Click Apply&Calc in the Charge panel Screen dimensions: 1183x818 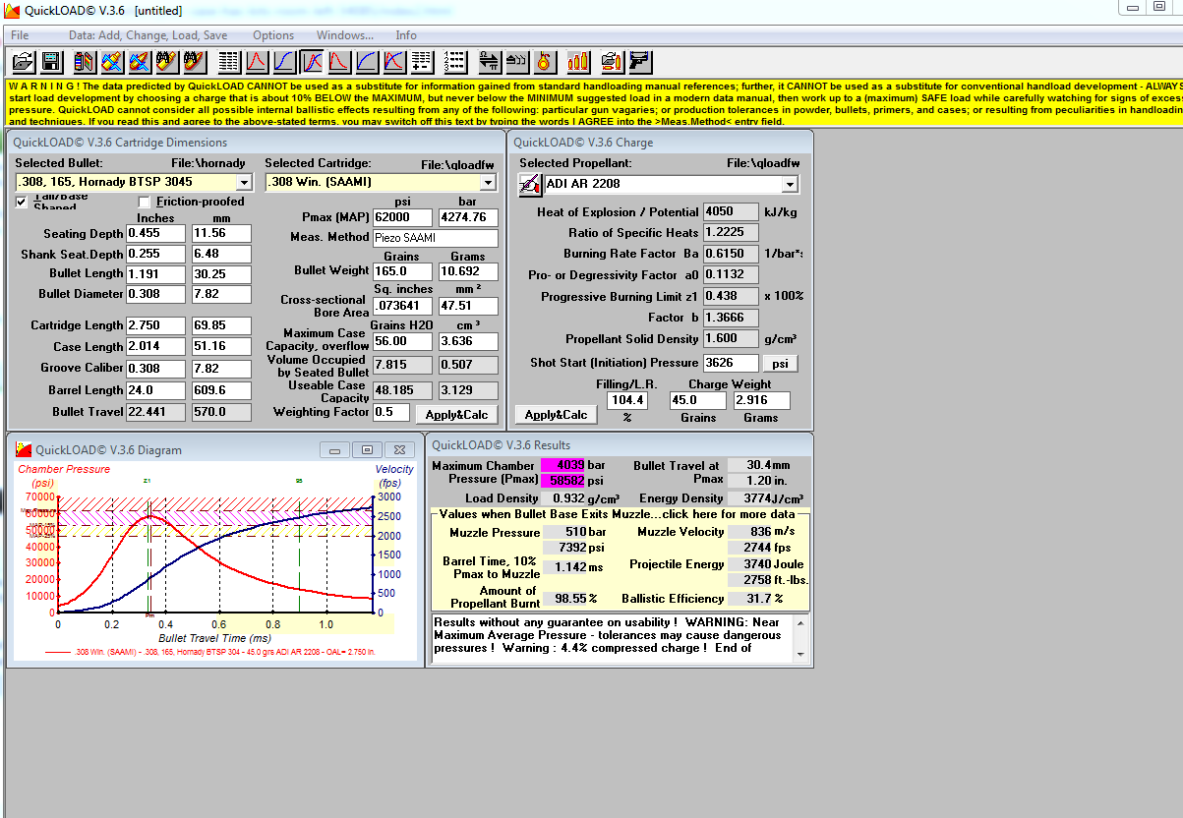point(556,414)
